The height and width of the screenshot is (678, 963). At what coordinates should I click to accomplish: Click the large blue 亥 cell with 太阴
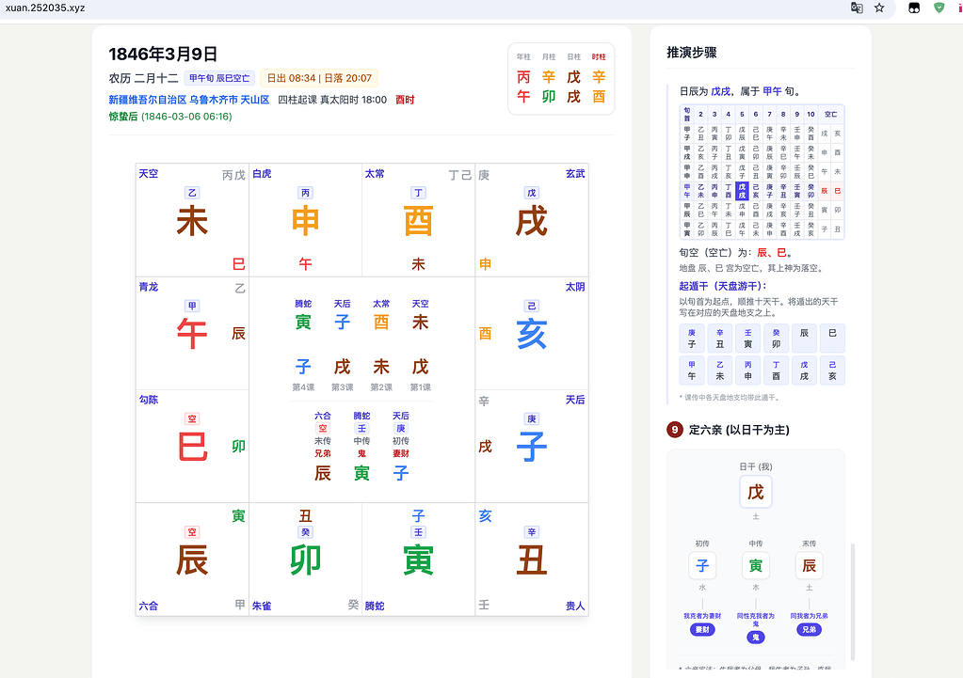(x=531, y=333)
